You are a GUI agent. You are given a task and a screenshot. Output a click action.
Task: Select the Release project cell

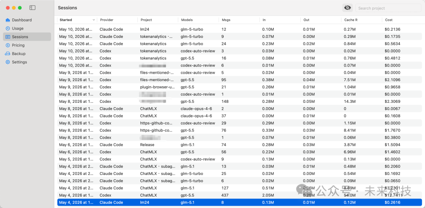(147, 145)
